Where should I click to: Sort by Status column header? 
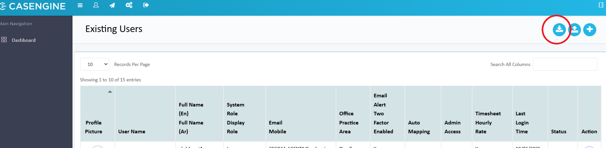tap(563, 114)
